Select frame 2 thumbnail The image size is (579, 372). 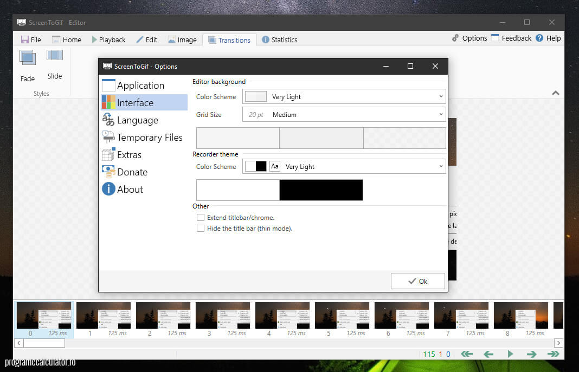tap(163, 319)
